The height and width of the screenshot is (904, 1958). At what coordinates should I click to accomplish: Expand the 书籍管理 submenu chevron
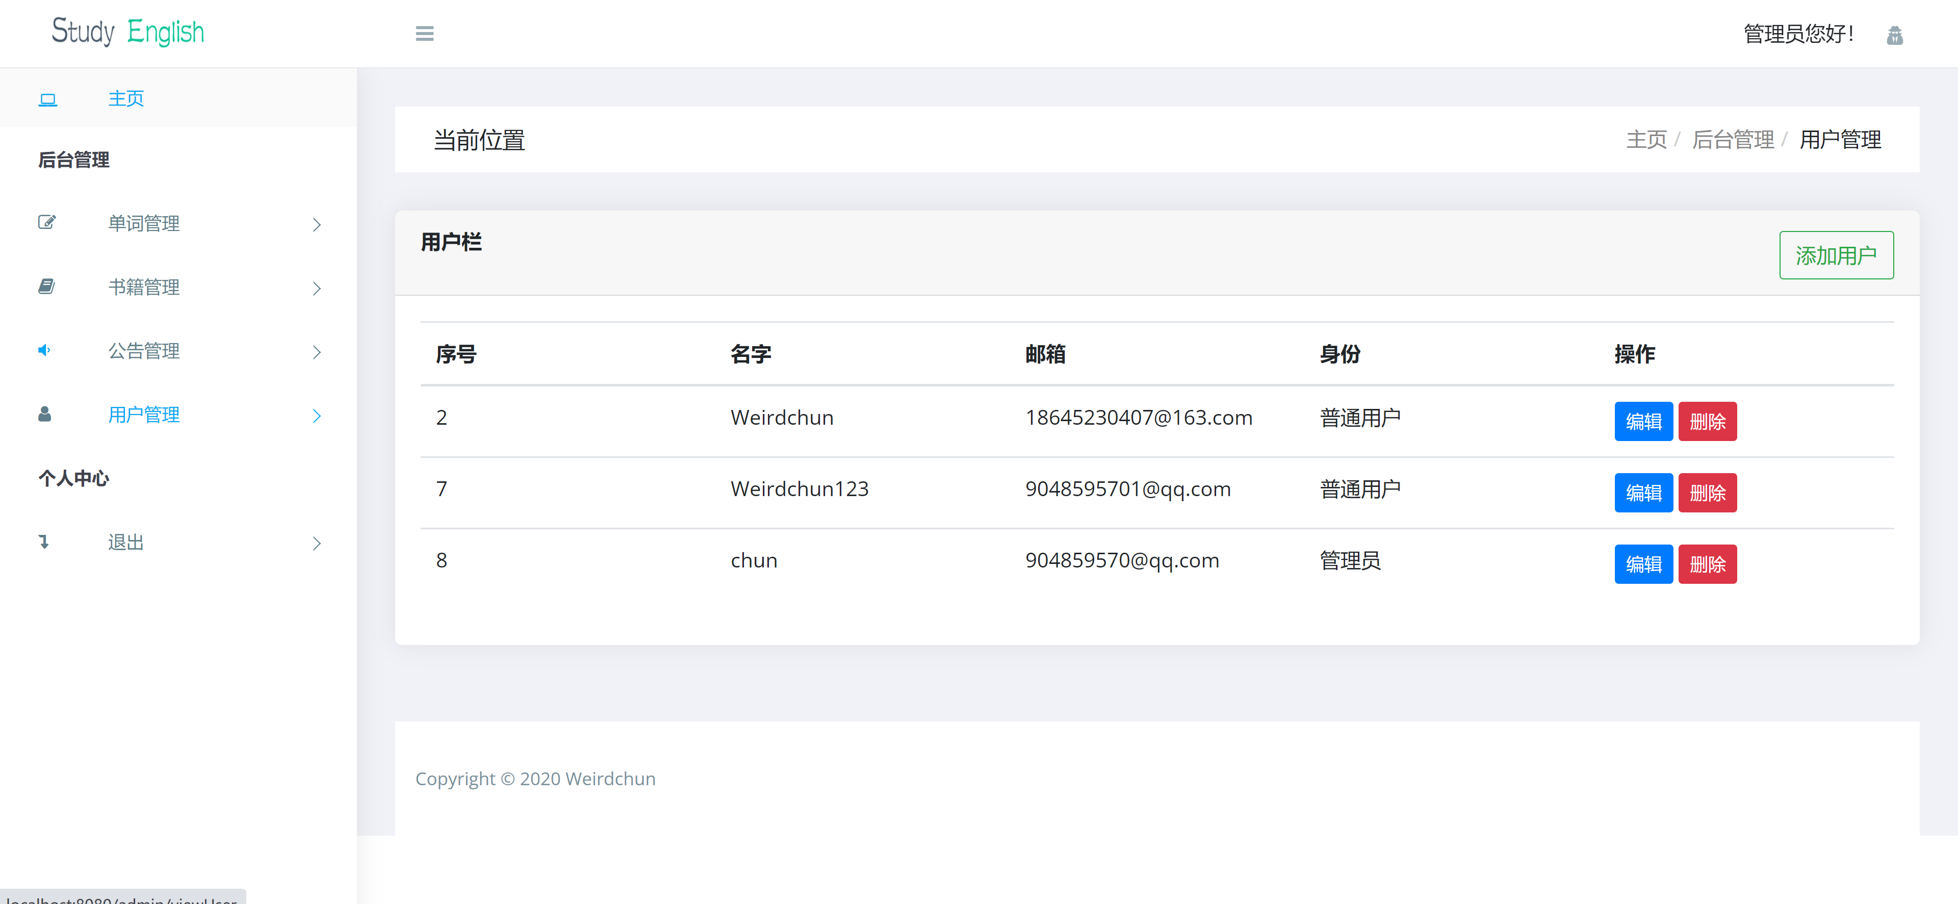[316, 289]
